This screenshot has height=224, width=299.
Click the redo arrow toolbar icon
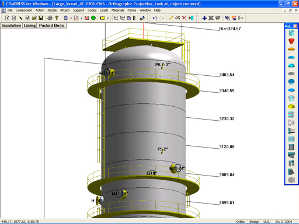(x=162, y=18)
